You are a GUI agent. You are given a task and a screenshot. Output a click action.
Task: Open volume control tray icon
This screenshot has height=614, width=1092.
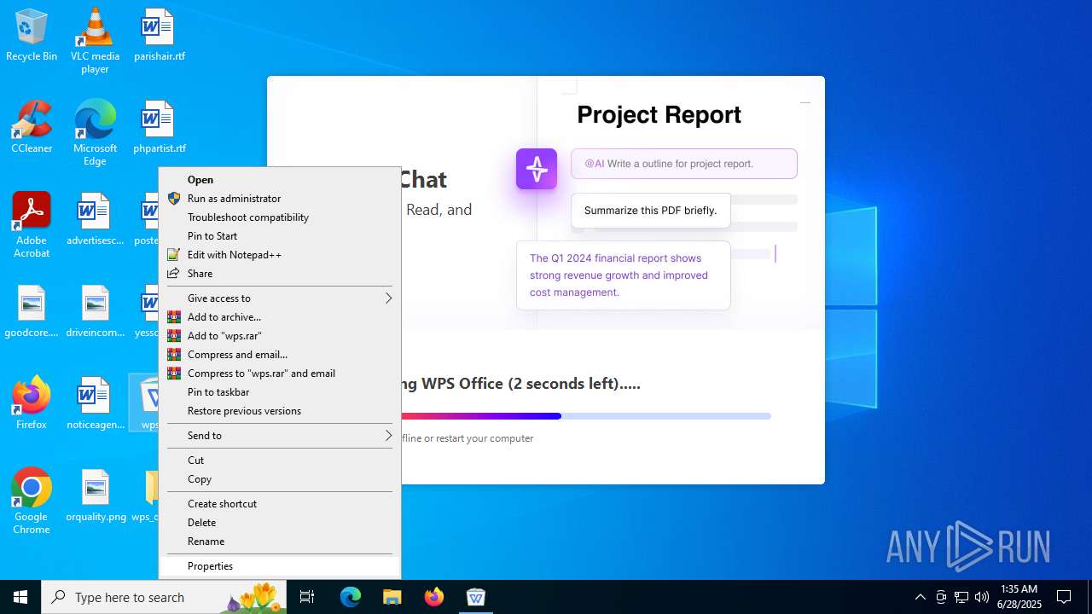pyautogui.click(x=981, y=597)
